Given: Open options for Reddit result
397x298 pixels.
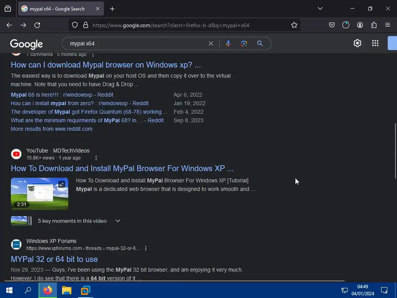Looking at the screenshot, I should 93,55.
